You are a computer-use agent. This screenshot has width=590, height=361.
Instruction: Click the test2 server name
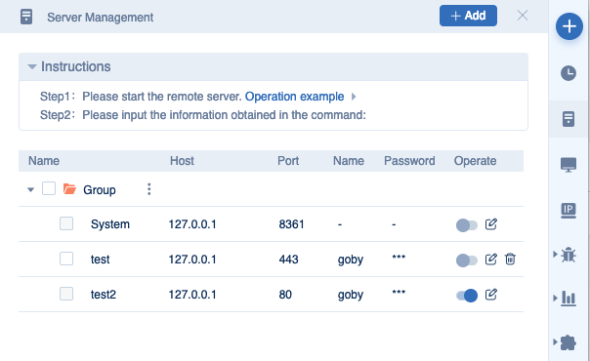104,294
